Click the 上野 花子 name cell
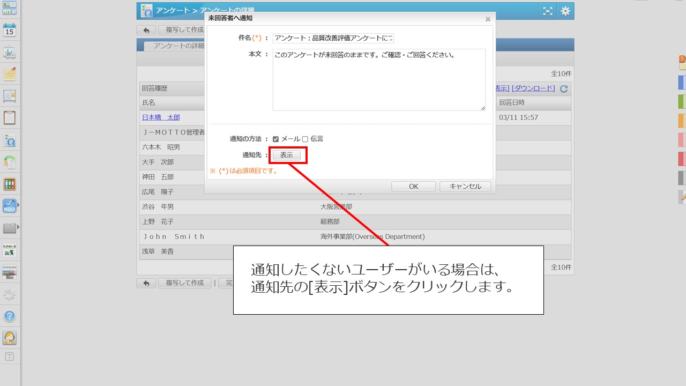The height and width of the screenshot is (386, 686). click(x=158, y=221)
